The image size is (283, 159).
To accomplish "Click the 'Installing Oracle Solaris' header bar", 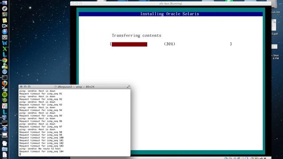I will 171,14.
